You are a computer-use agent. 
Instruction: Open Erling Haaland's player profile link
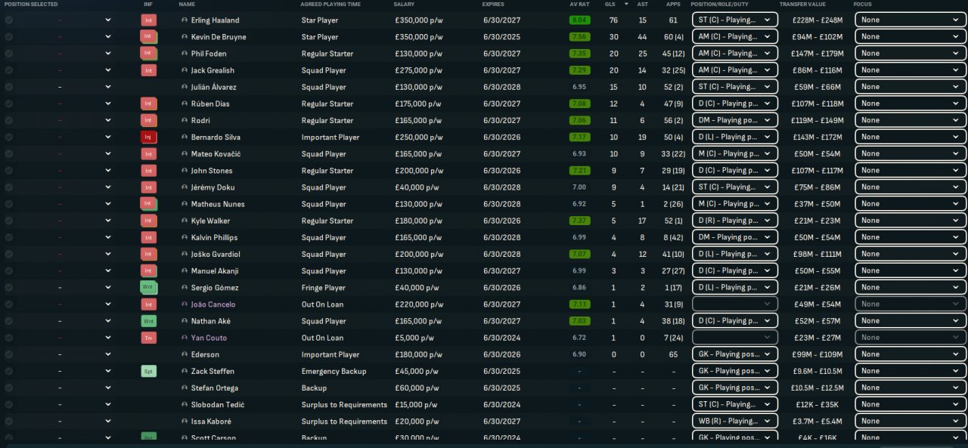[215, 20]
